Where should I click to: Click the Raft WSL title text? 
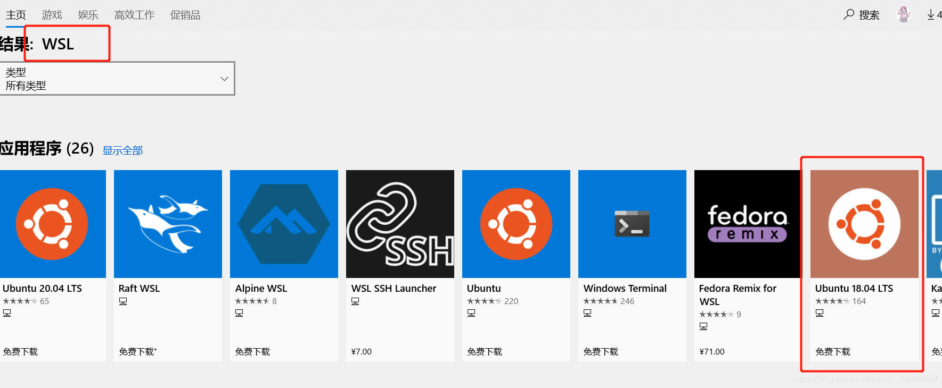139,288
